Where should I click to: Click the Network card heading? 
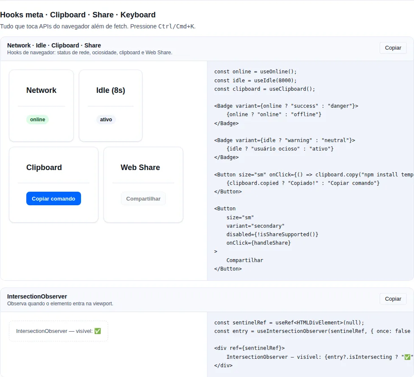(x=42, y=90)
